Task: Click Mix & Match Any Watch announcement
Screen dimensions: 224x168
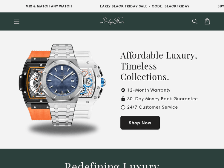Action: [49, 6]
